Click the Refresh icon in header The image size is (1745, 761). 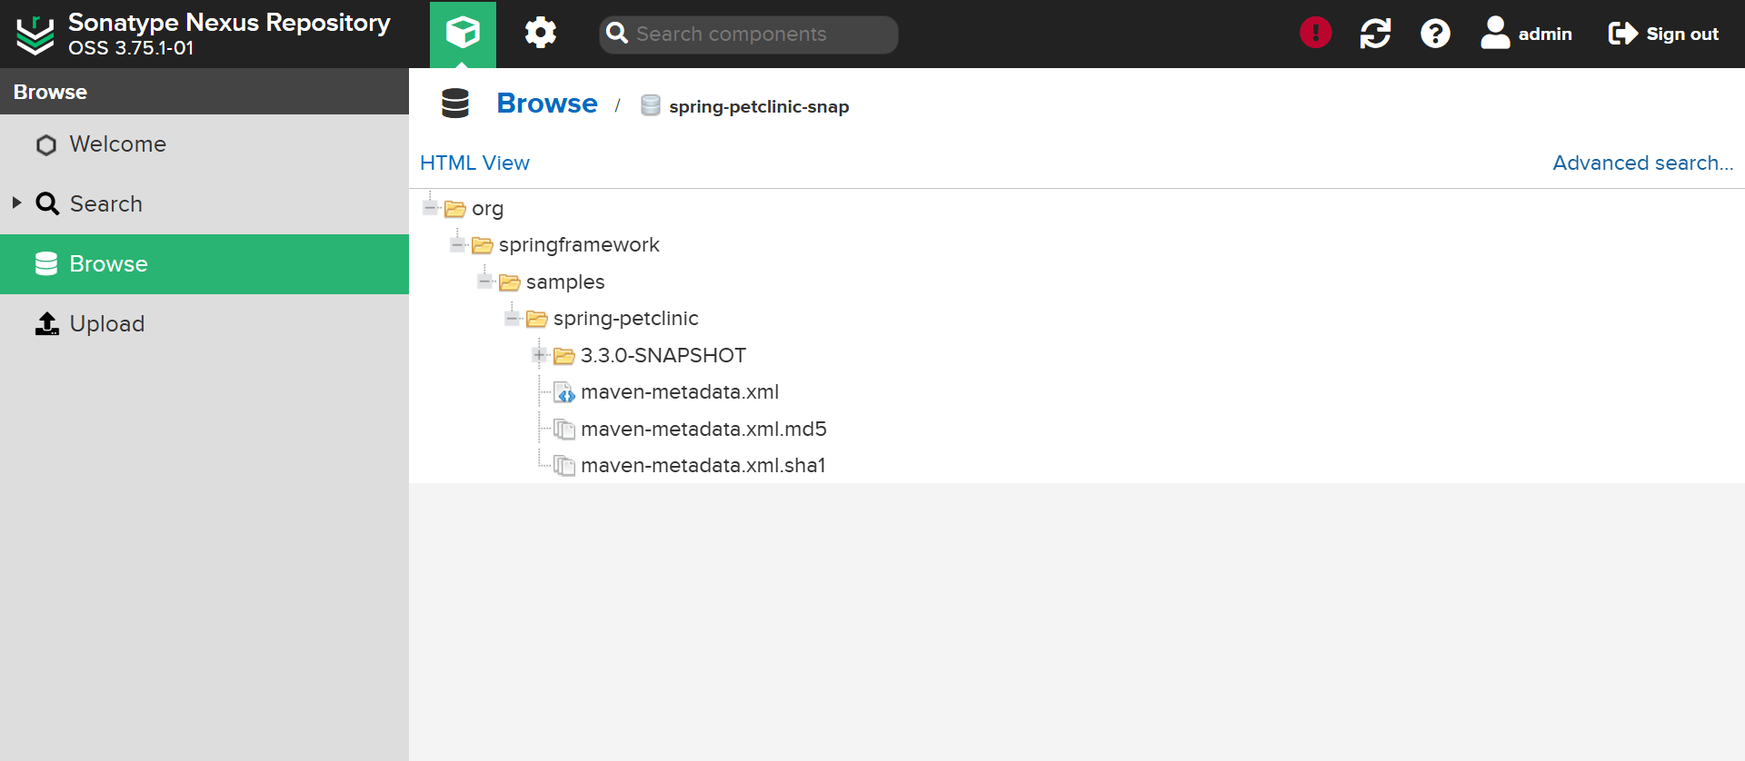pyautogui.click(x=1375, y=34)
